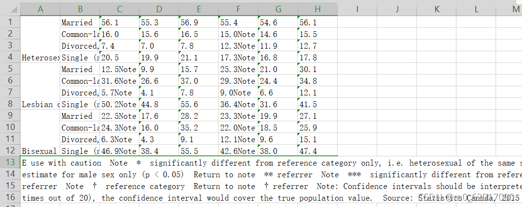This screenshot has height=207, width=522.
Task: Click cell '42.6Note' in row 12
Action: tap(238, 151)
